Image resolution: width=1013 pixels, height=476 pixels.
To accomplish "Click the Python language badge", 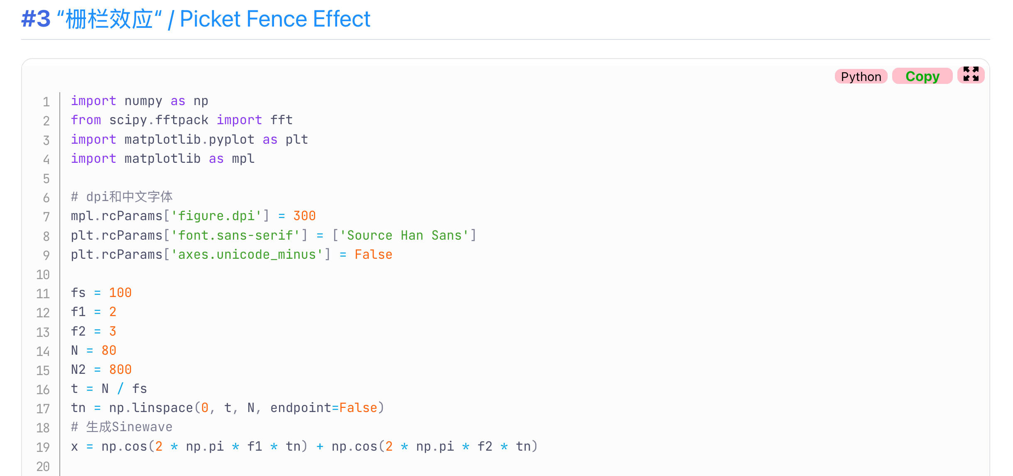I will pyautogui.click(x=861, y=77).
